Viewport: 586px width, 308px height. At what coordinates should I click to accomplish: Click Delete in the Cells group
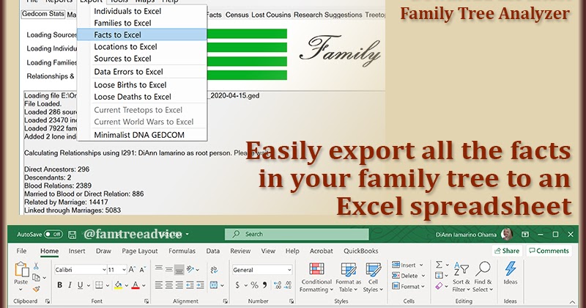click(x=409, y=276)
